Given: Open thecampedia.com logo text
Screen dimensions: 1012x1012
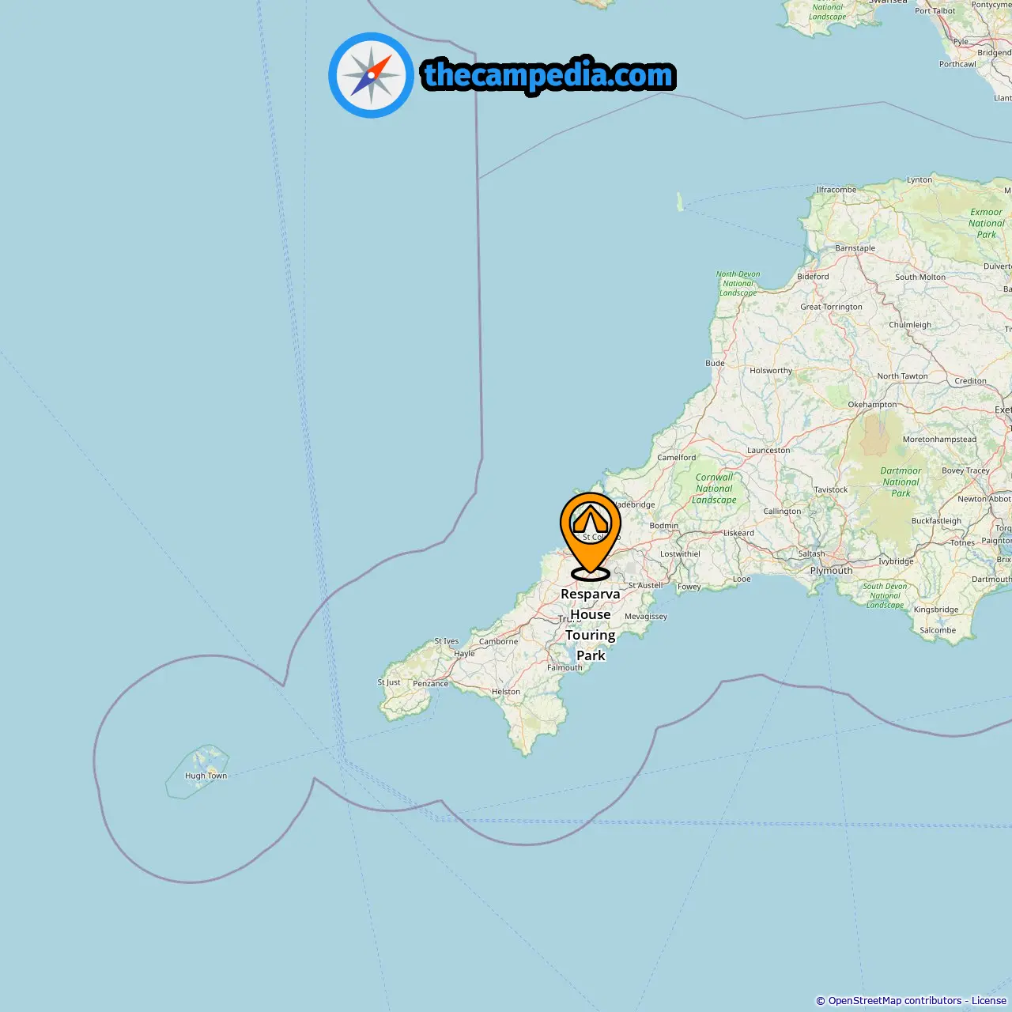Looking at the screenshot, I should click(549, 76).
